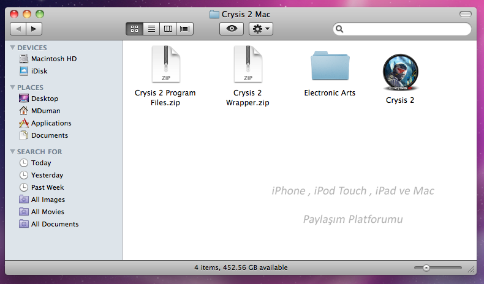This screenshot has width=484, height=284.
Task: Collapse the SEARCH FOR section
Action: click(x=13, y=151)
